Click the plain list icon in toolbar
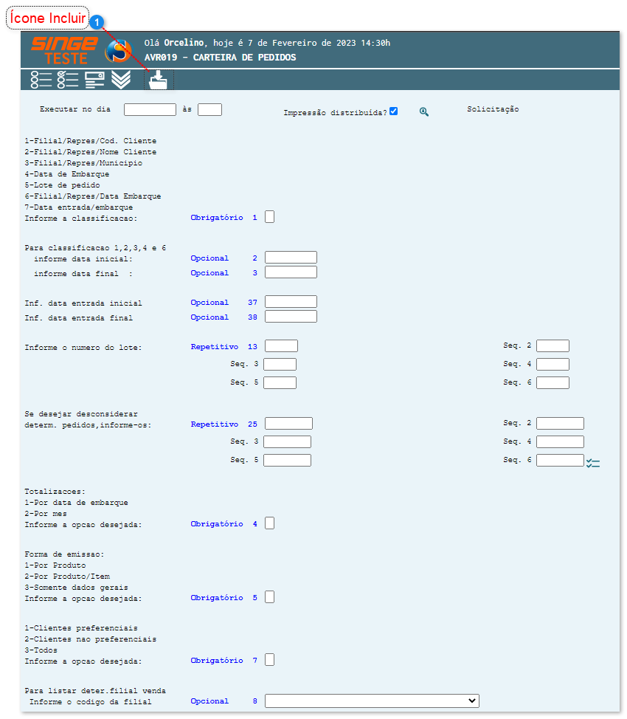This screenshot has height=719, width=627. coord(41,80)
